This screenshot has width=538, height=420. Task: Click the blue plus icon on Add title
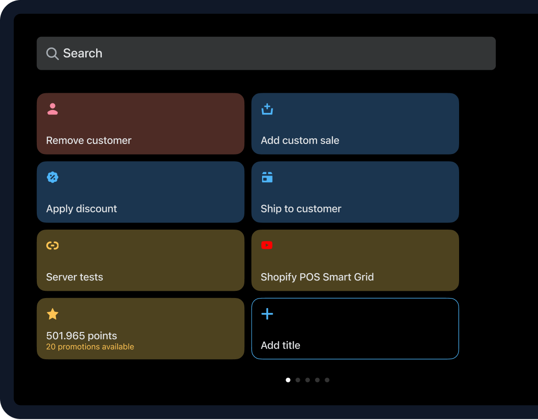pos(267,314)
